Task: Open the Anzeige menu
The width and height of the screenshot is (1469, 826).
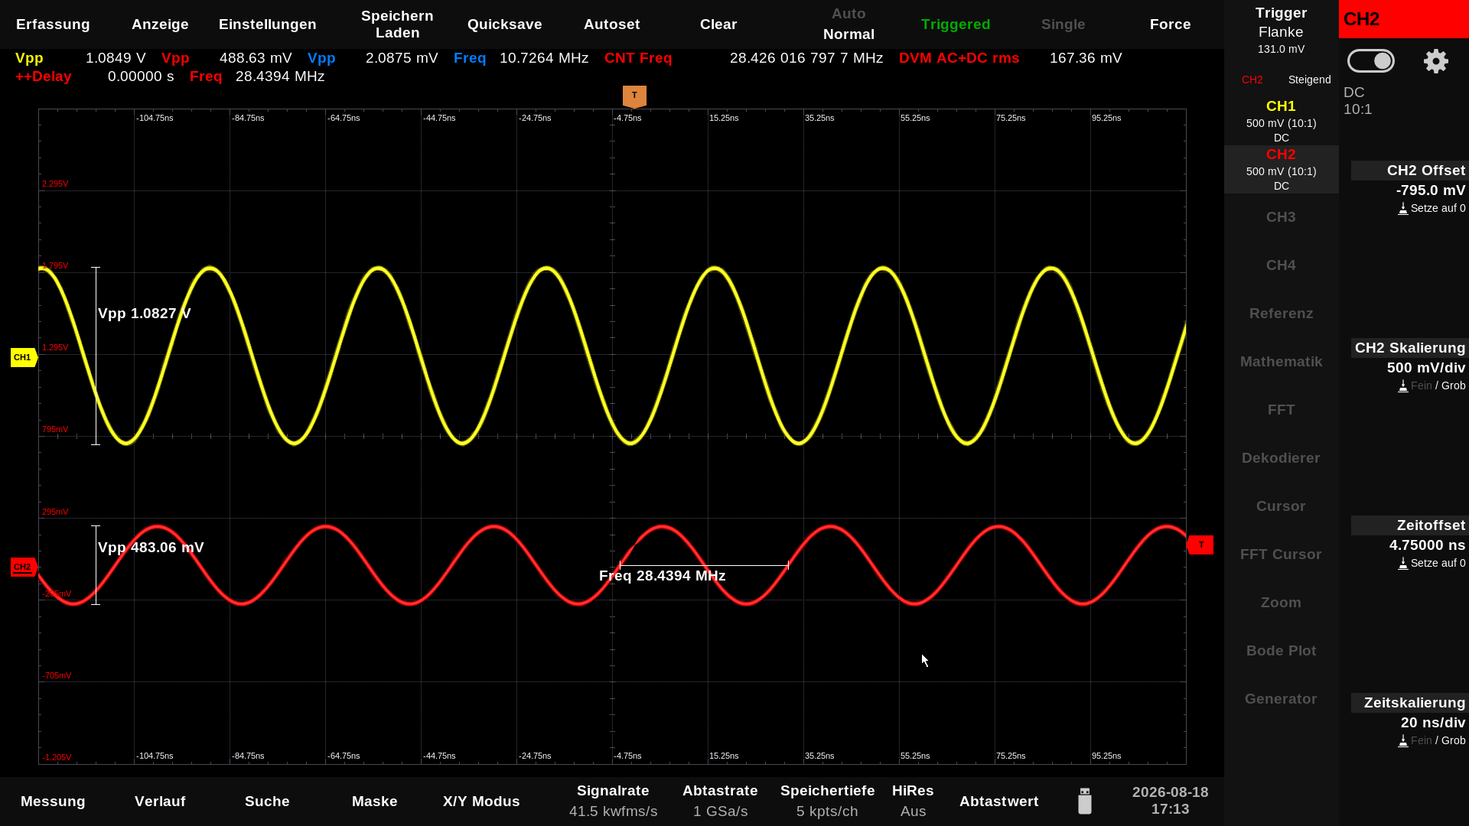Action: point(160,24)
